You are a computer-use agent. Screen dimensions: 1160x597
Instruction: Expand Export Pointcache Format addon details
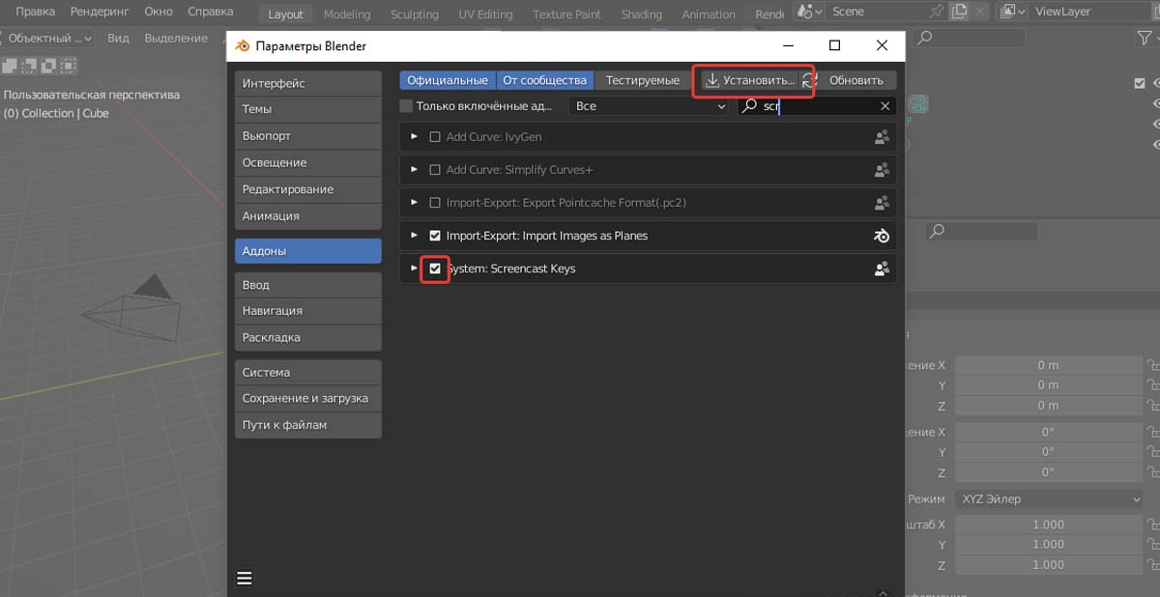tap(414, 203)
